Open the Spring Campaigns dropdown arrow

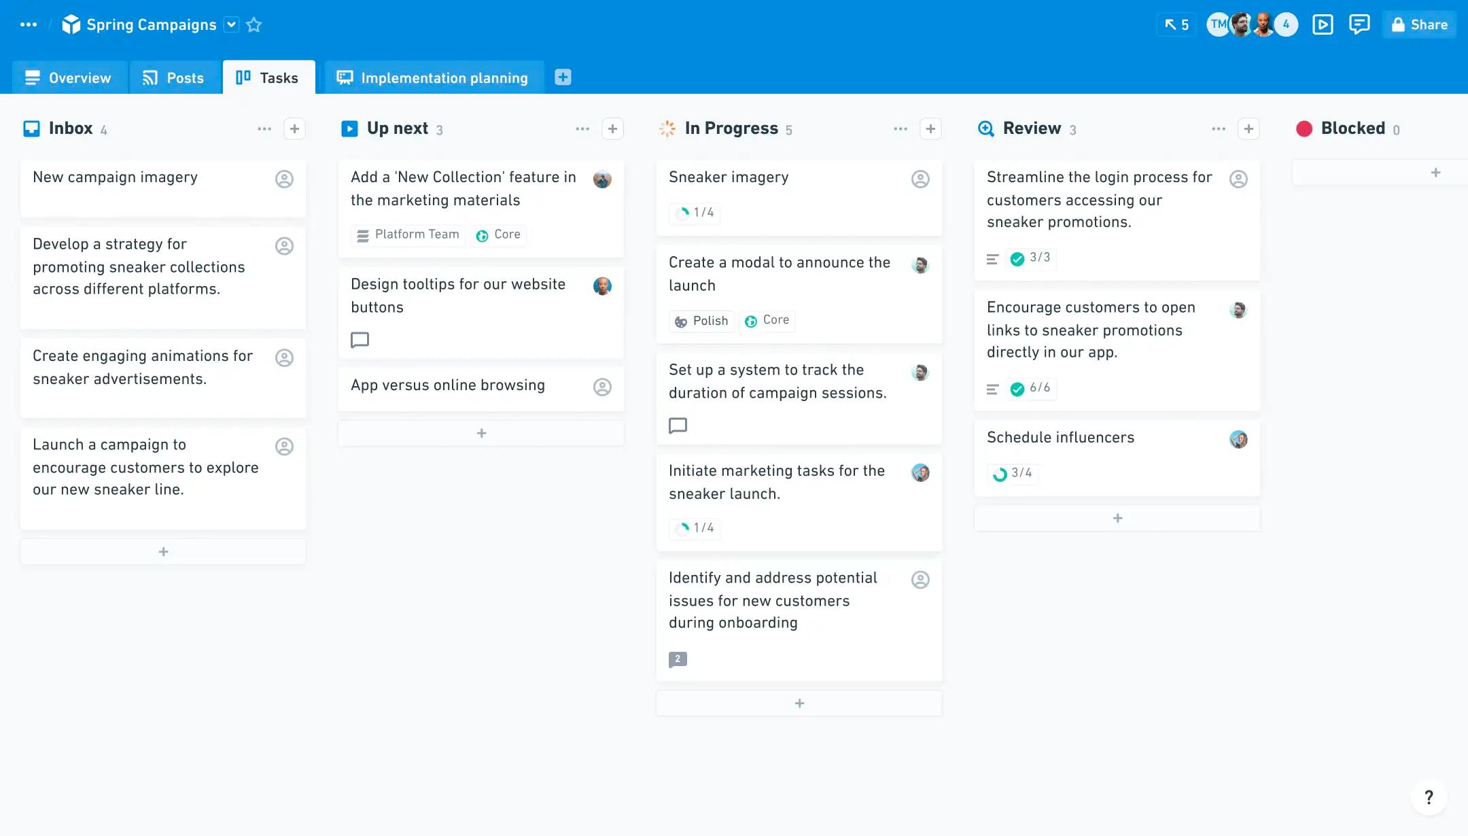click(232, 25)
